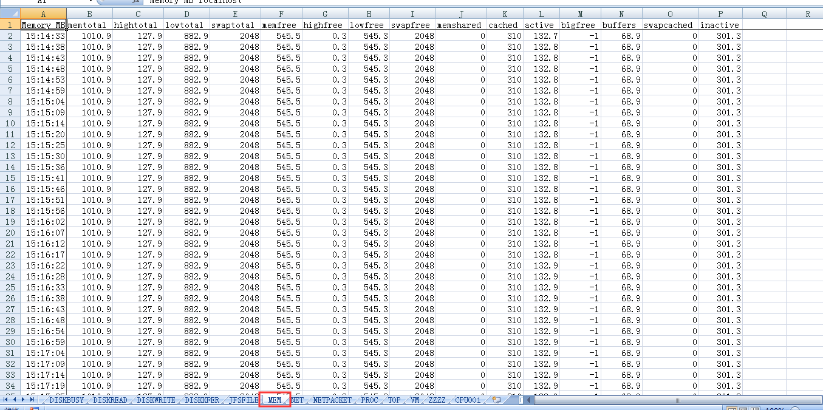823x410 pixels.
Task: Open the DISKWRITE sheet tab
Action: [155, 400]
